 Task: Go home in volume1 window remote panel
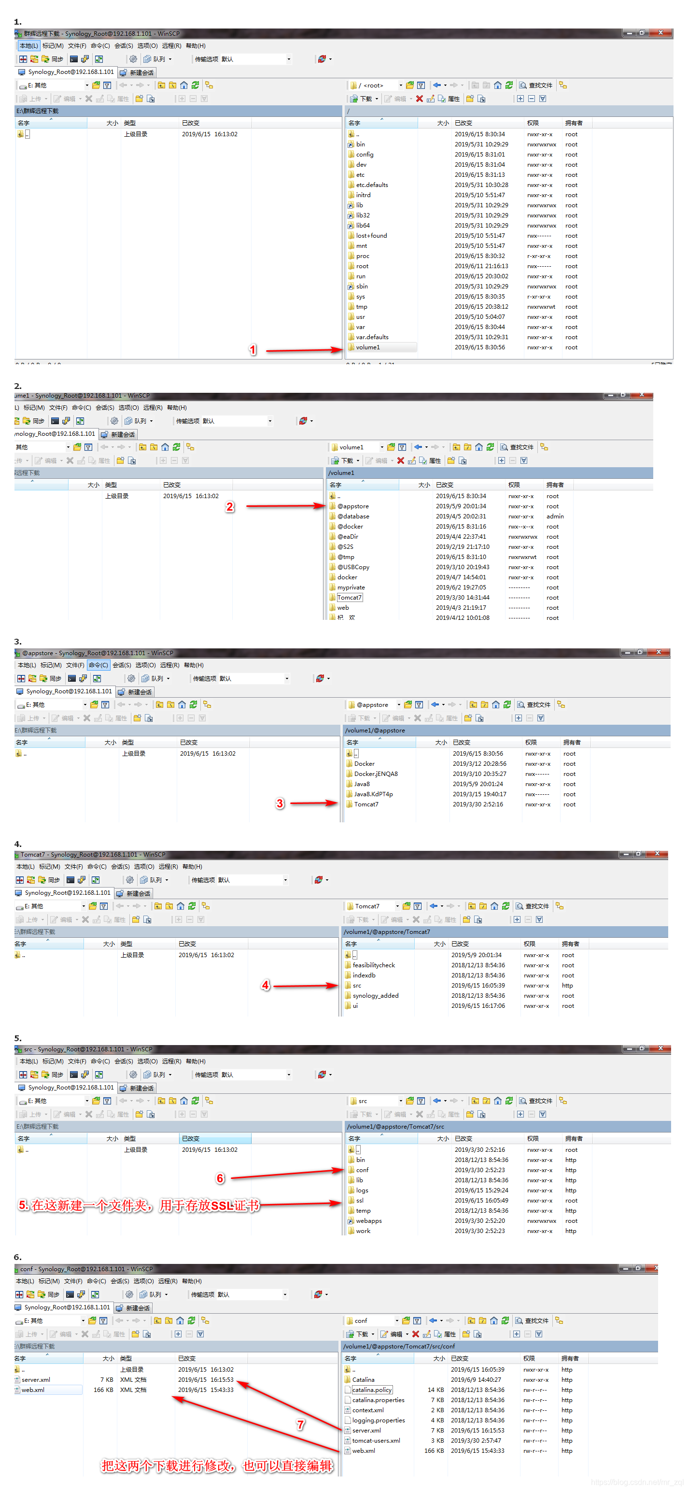pyautogui.click(x=479, y=447)
